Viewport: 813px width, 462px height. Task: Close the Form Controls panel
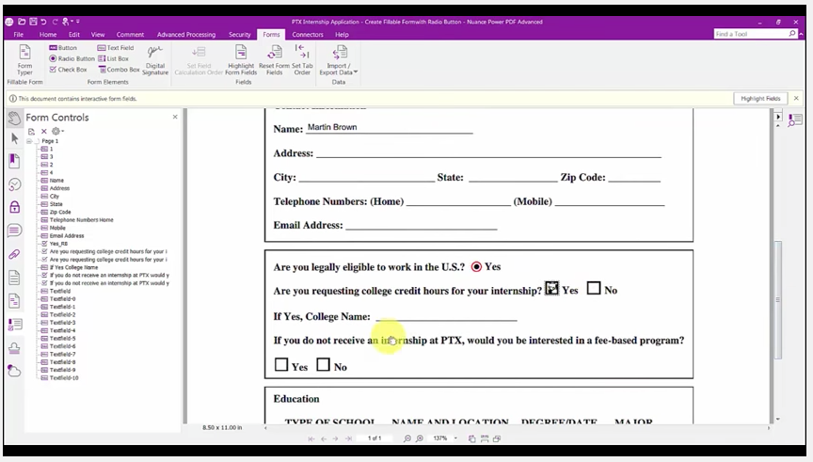175,118
